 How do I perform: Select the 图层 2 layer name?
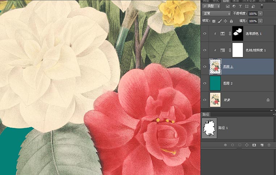click(x=228, y=83)
